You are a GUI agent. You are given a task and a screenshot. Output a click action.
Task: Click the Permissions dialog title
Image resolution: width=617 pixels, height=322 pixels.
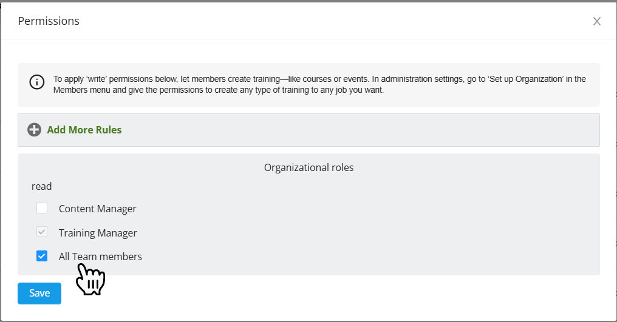tap(49, 21)
